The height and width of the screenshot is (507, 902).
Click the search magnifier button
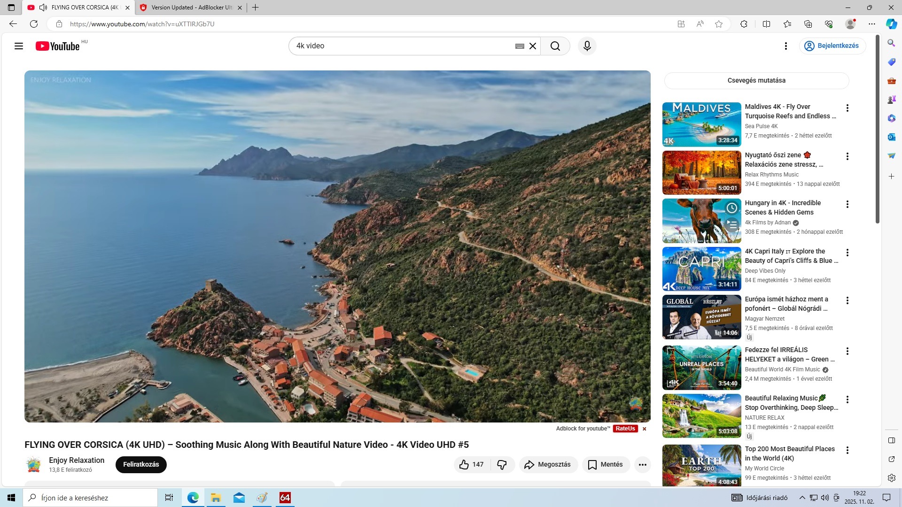click(x=555, y=46)
